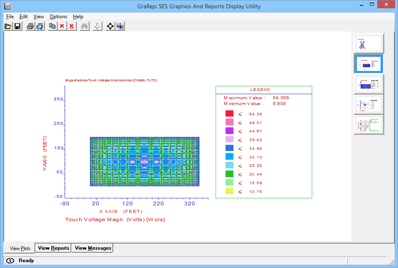This screenshot has width=398, height=268.
Task: Click the yellow 10.75 legend swatch
Action: [x=229, y=191]
